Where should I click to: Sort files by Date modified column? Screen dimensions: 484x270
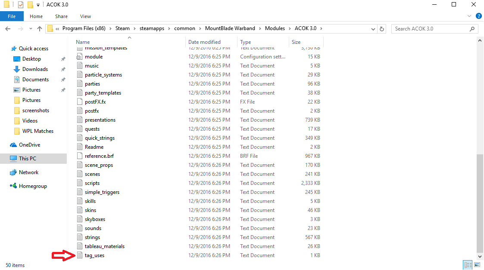point(204,42)
